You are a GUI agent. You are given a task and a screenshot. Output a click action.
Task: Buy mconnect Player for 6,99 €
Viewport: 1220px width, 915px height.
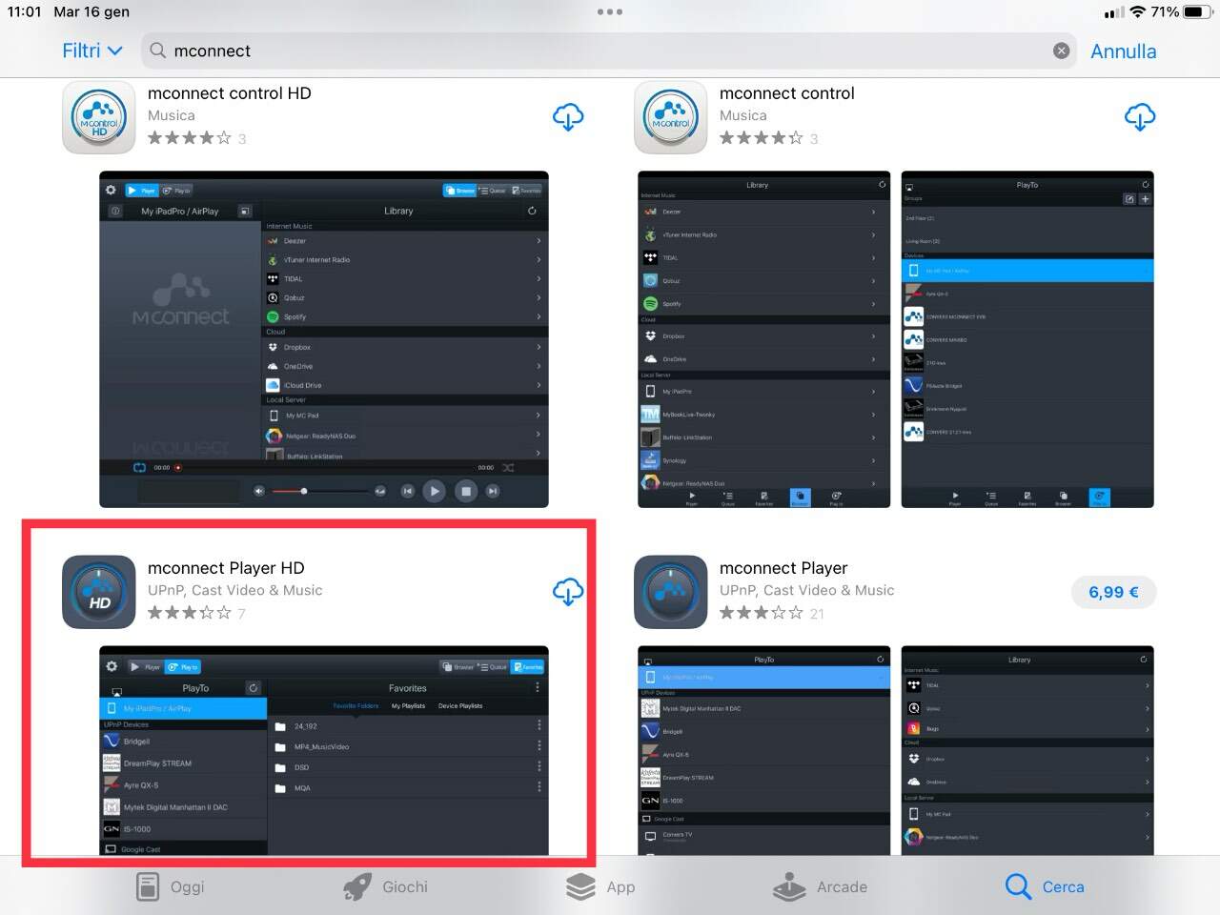[x=1113, y=592]
